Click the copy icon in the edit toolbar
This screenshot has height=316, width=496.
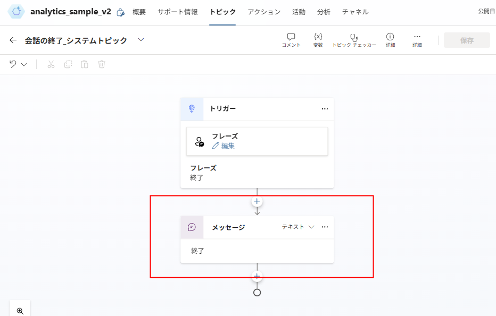coord(68,64)
